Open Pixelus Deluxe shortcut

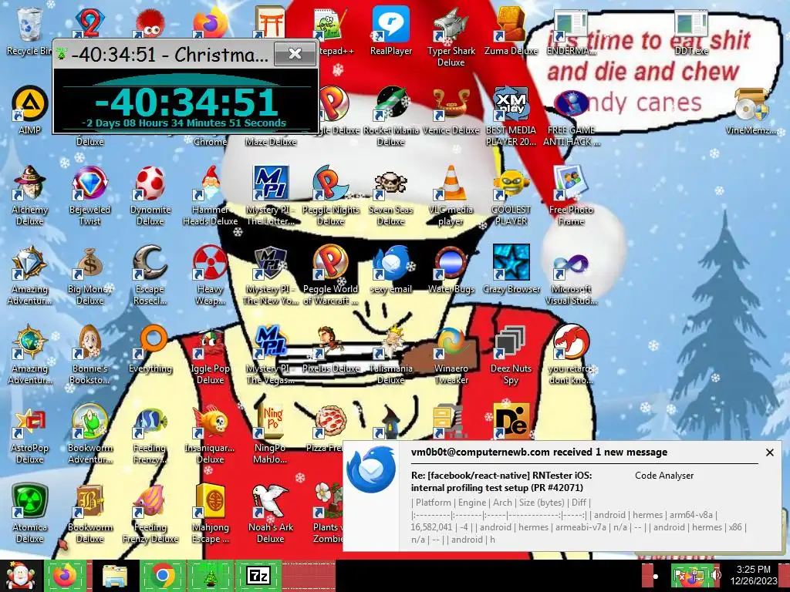330,342
